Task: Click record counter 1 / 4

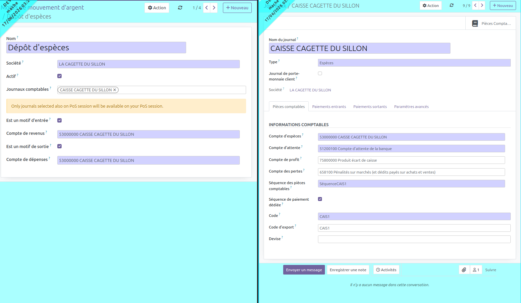Action: point(197,8)
